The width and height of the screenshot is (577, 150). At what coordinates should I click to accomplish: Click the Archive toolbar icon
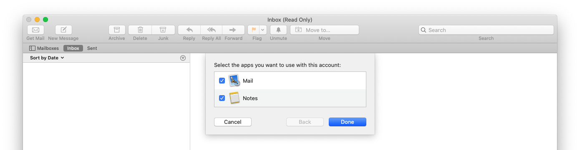pos(117,30)
